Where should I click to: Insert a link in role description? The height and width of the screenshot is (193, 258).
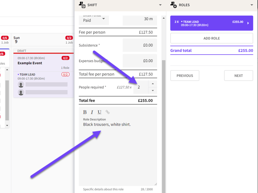point(107,112)
